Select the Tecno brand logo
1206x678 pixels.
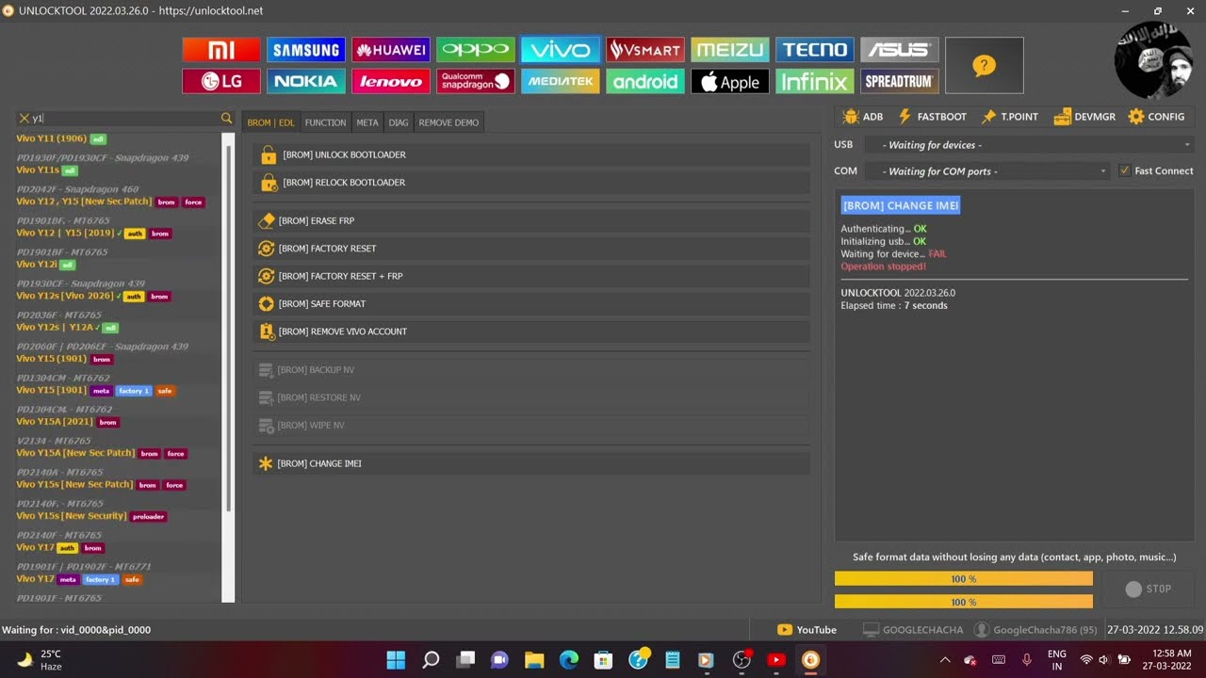coord(814,50)
